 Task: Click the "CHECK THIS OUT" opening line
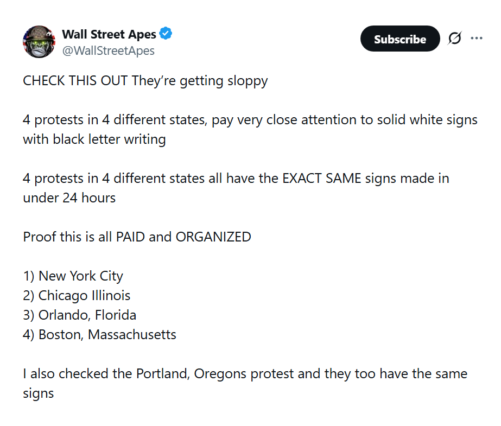click(x=75, y=81)
